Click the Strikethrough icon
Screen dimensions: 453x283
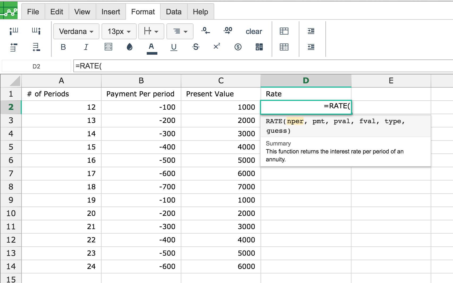coord(196,47)
